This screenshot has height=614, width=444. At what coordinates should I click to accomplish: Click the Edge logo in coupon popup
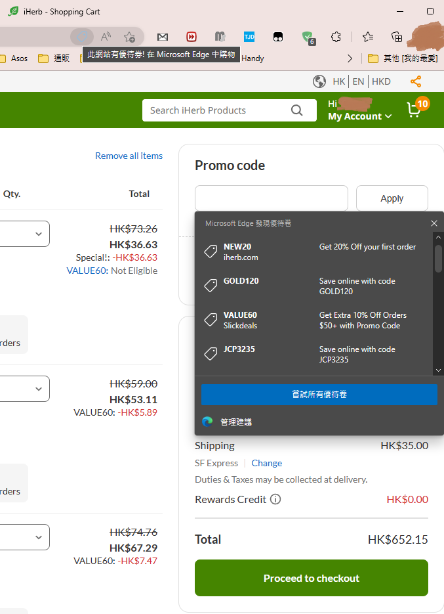coord(207,422)
